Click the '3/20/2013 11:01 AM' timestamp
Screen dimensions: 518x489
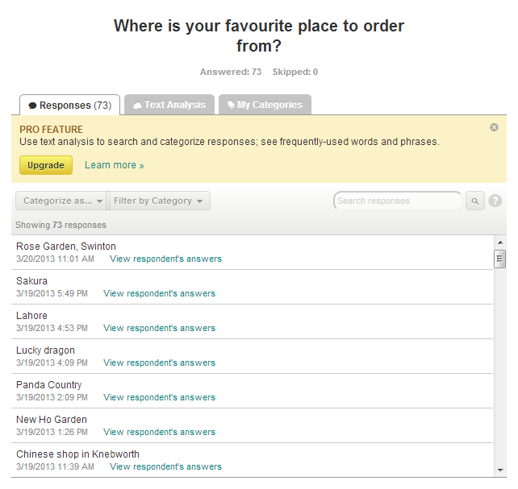(55, 259)
